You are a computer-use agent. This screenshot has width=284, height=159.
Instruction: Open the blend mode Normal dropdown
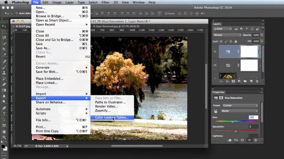point(227,35)
